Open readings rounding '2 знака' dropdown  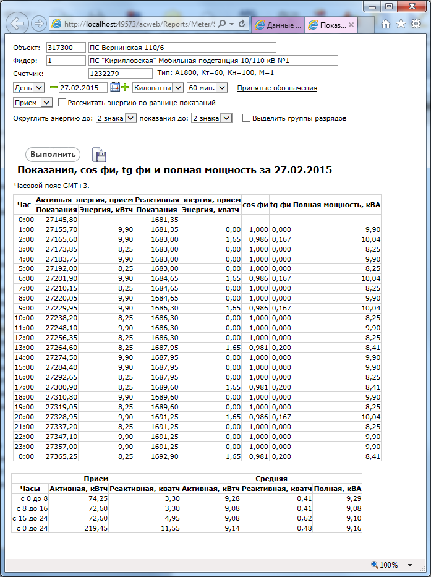pyautogui.click(x=211, y=118)
